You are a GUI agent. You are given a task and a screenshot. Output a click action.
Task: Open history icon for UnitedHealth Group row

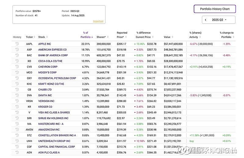[17, 141]
